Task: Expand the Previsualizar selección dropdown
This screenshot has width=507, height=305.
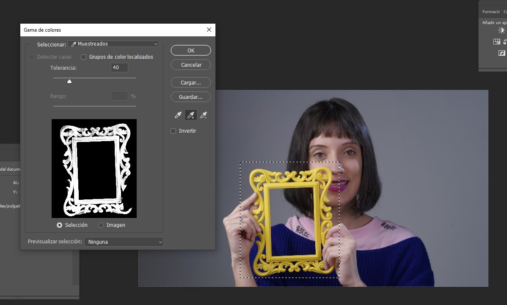Action: pyautogui.click(x=124, y=242)
